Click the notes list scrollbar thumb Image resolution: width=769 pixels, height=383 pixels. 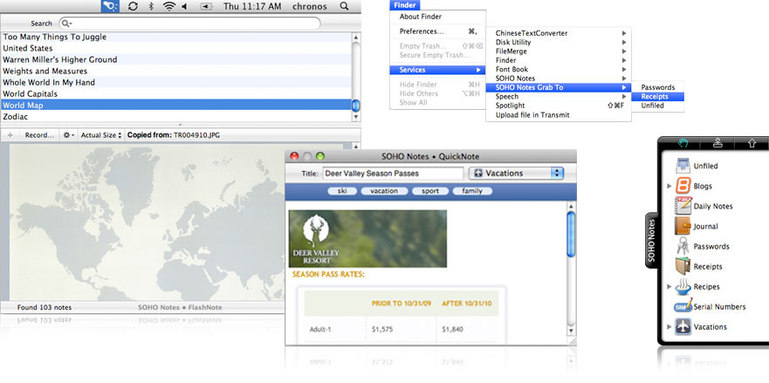coord(356,106)
